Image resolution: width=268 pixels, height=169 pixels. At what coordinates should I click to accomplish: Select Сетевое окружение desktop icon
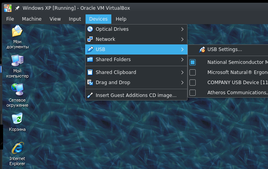[17, 95]
